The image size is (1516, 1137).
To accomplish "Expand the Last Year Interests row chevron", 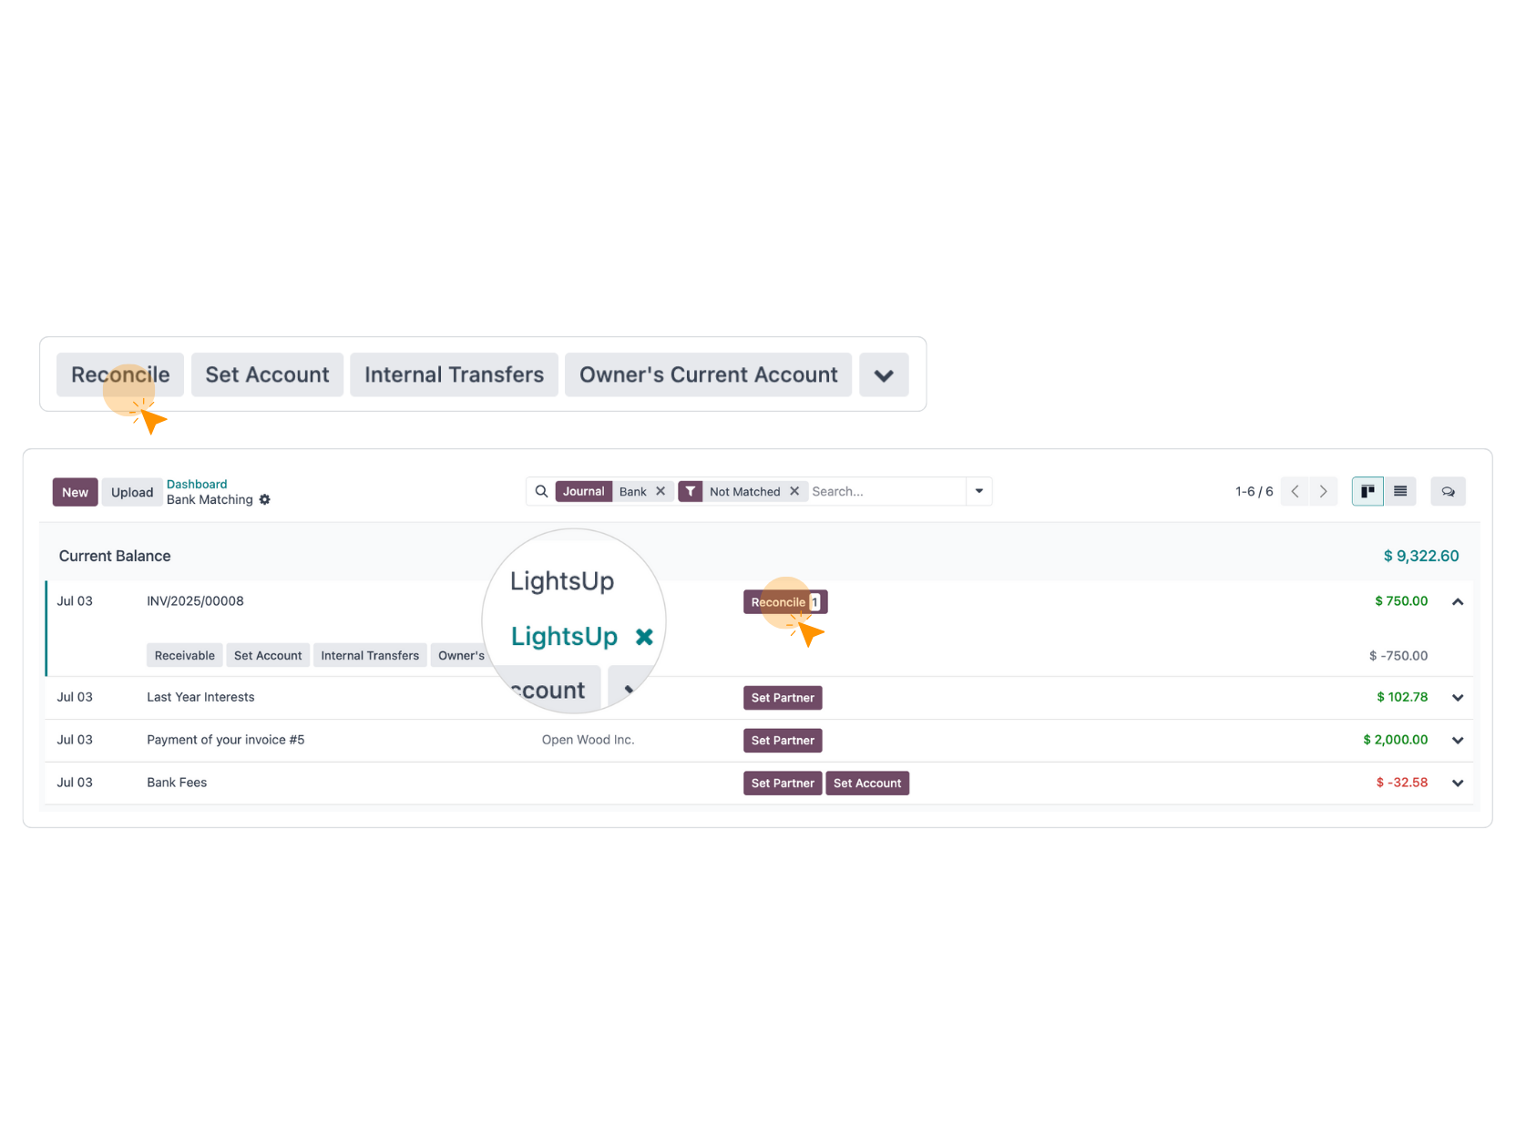I will coord(1457,697).
